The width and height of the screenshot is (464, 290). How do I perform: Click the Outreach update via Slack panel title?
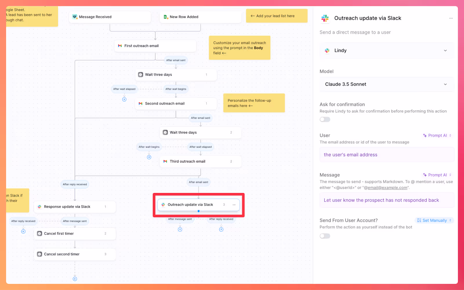coord(368,18)
